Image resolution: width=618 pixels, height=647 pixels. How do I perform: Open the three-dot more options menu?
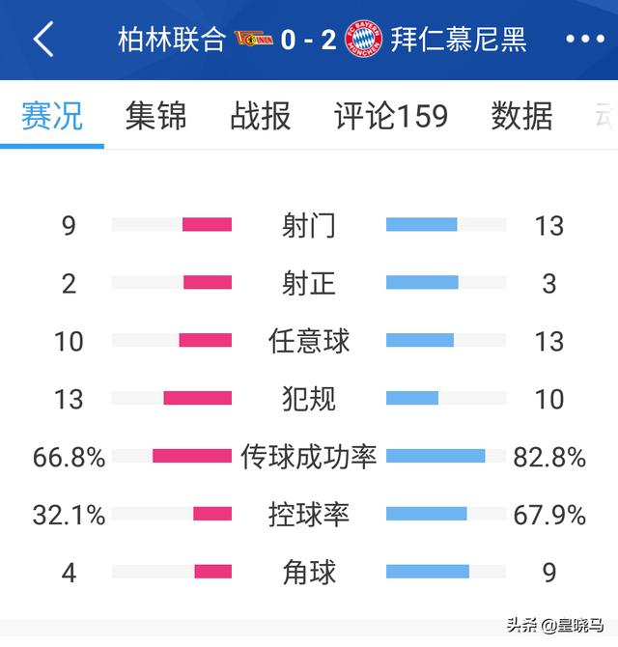click(x=585, y=40)
